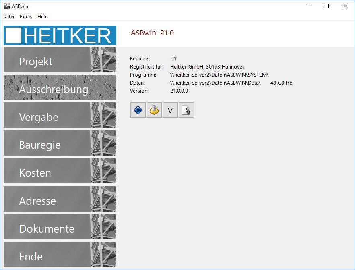This screenshot has width=355, height=270.
Task: Open the Ausschreibung module
Action: (x=60, y=87)
